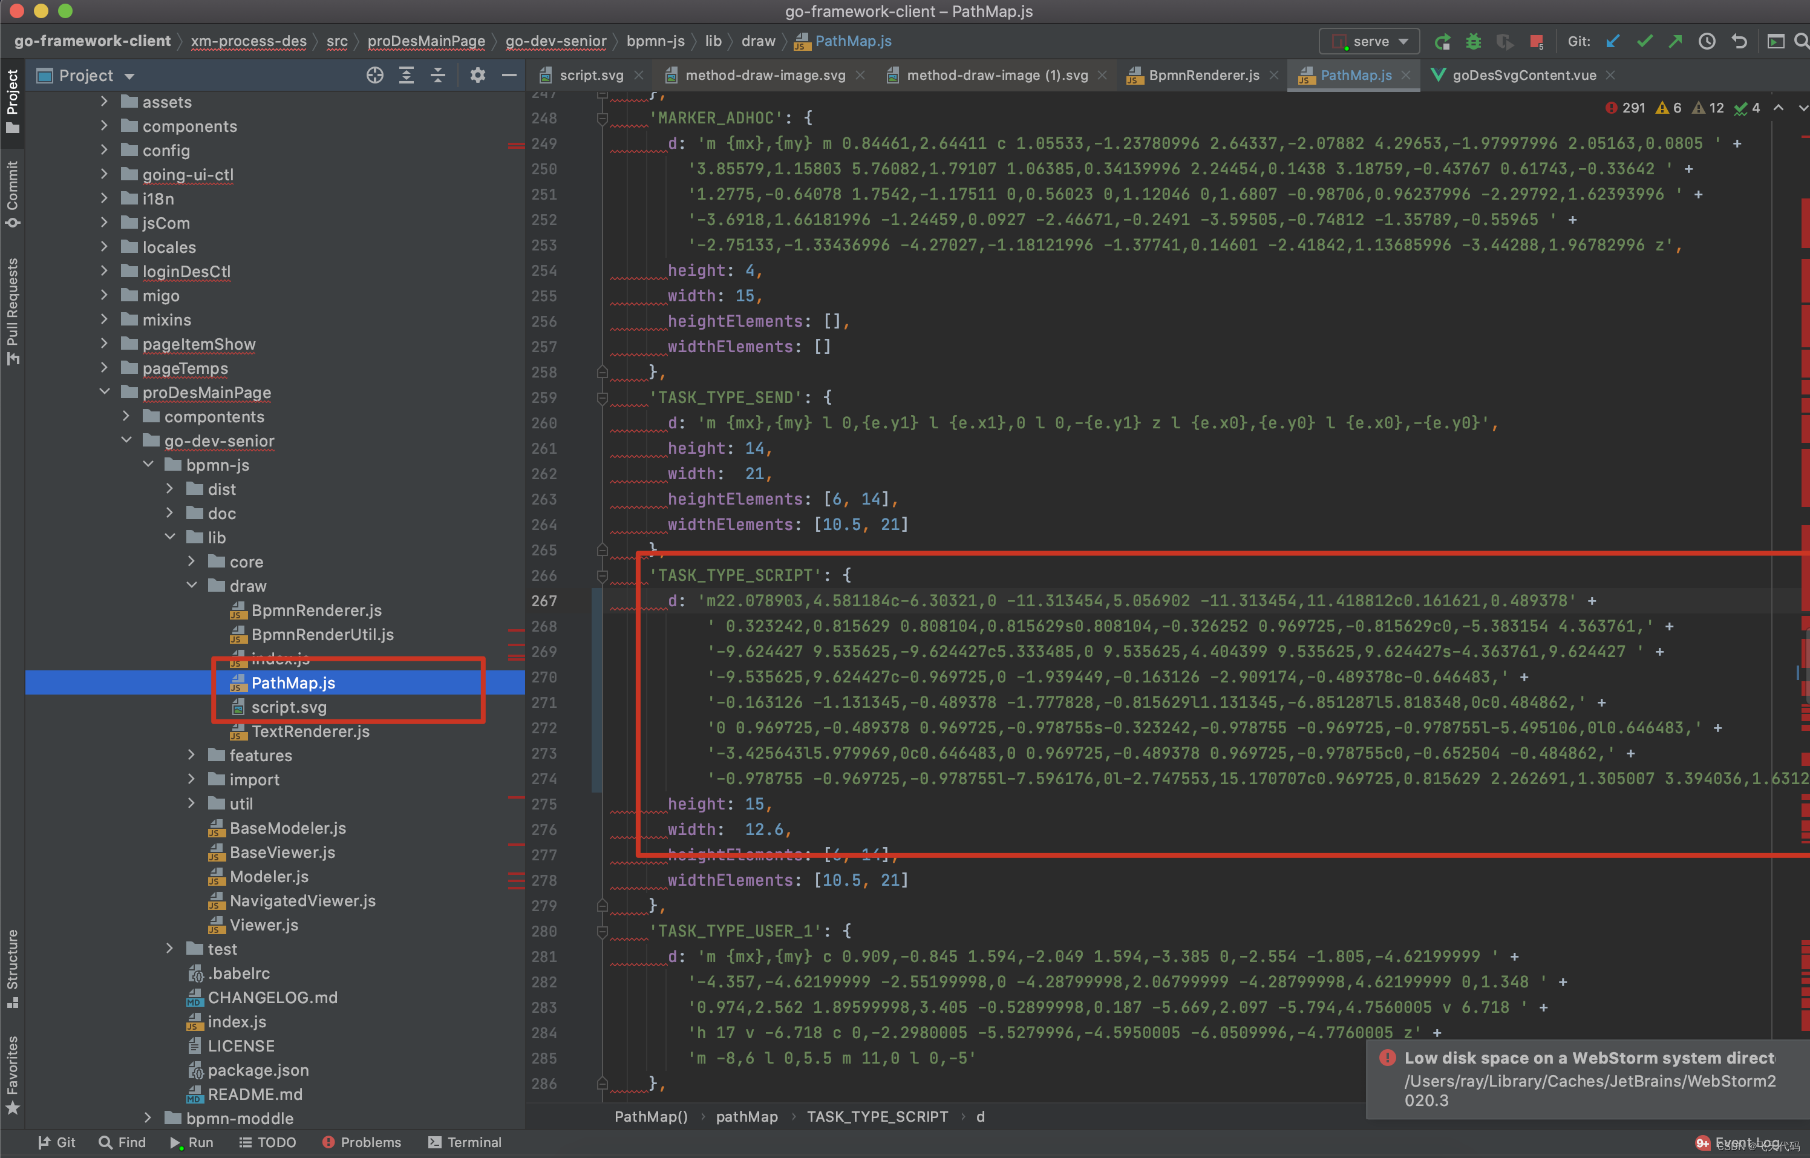The height and width of the screenshot is (1158, 1810).
Task: Click the yellow warnings count 6 indicator
Action: pos(1668,108)
